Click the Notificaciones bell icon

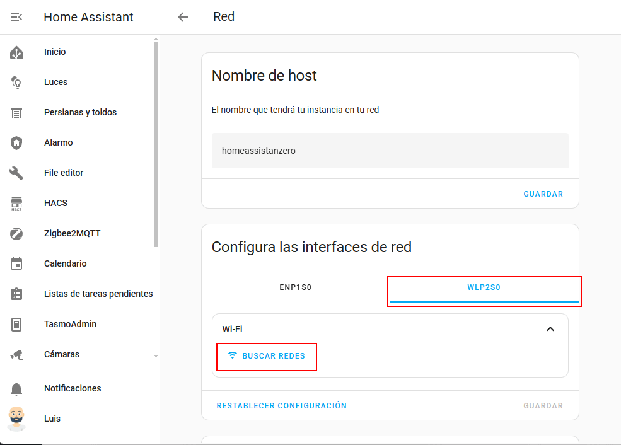tap(16, 389)
